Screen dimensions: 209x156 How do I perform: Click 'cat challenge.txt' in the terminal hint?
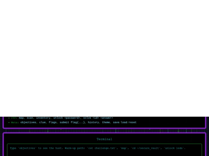point(101,148)
